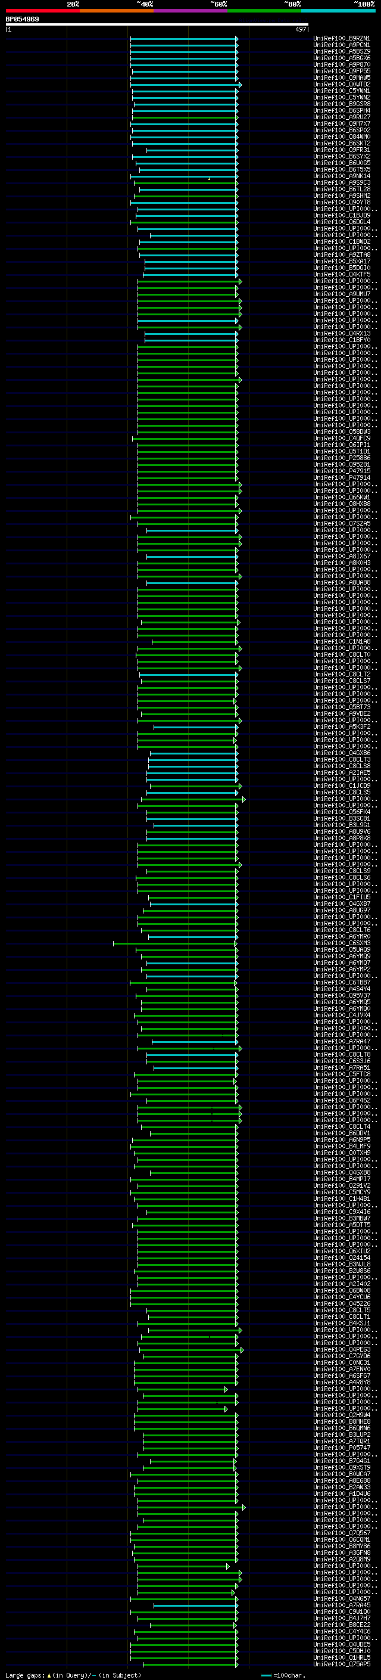The image size is (381, 1680).
Task: Select hit UniRef100_C5YWN1
Action: (341, 91)
